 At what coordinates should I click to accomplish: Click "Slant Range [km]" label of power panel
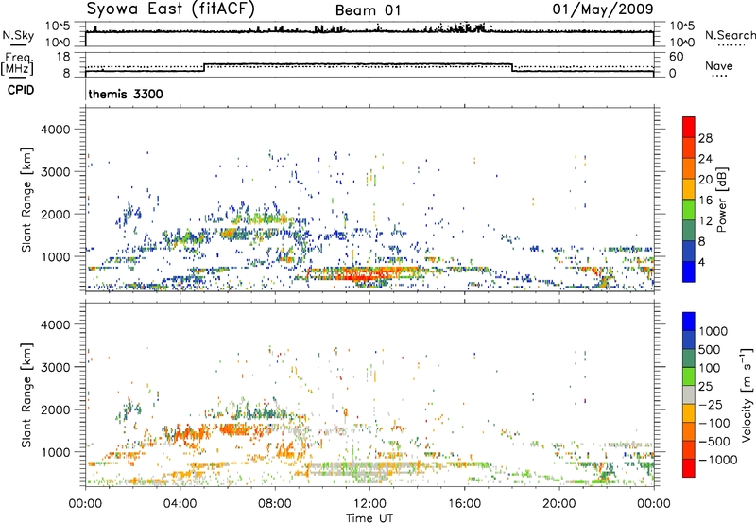click(27, 200)
